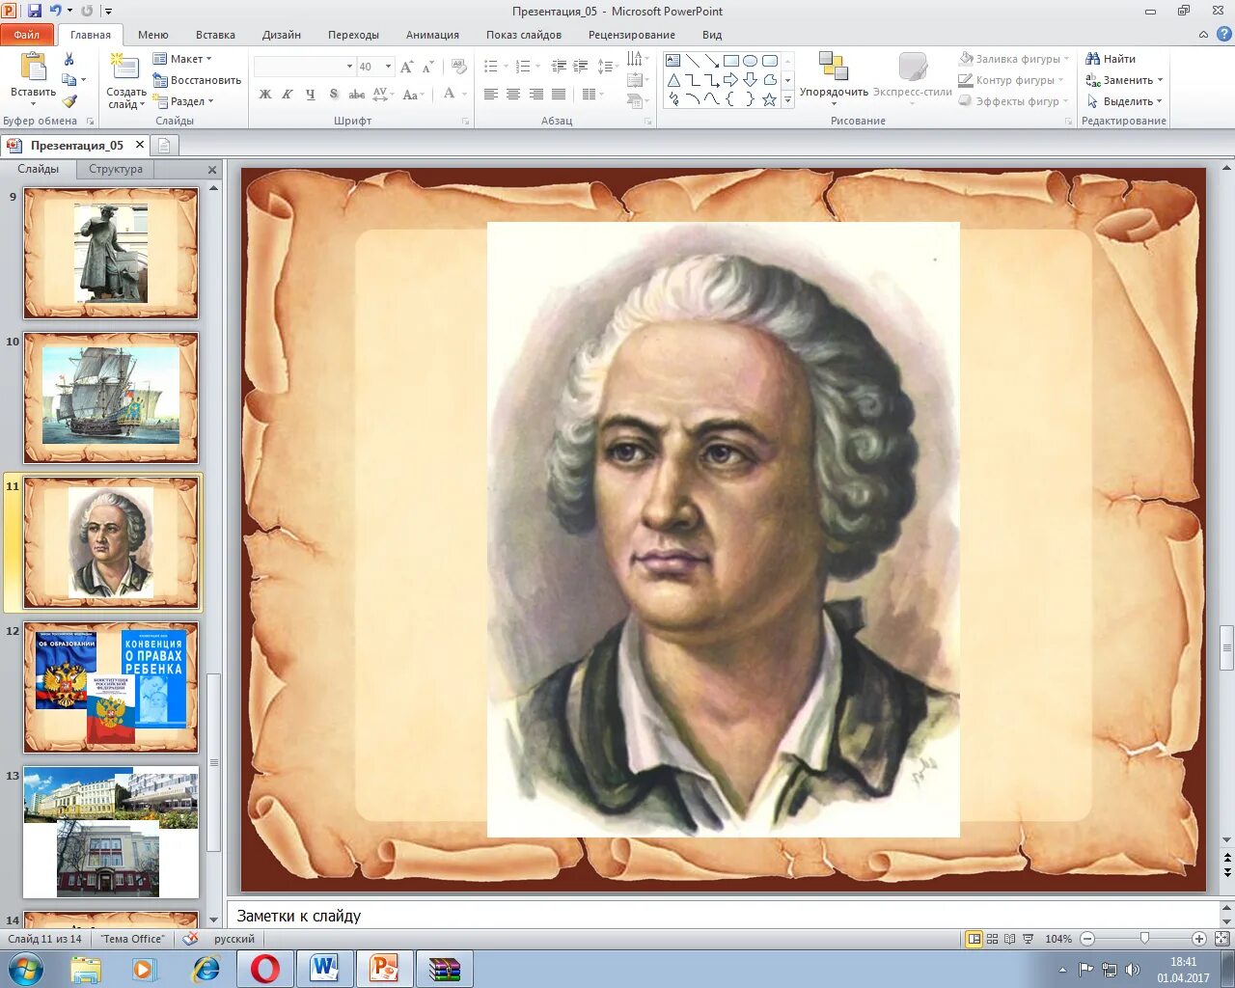Click zoom in plus button
This screenshot has width=1235, height=988.
click(x=1199, y=939)
